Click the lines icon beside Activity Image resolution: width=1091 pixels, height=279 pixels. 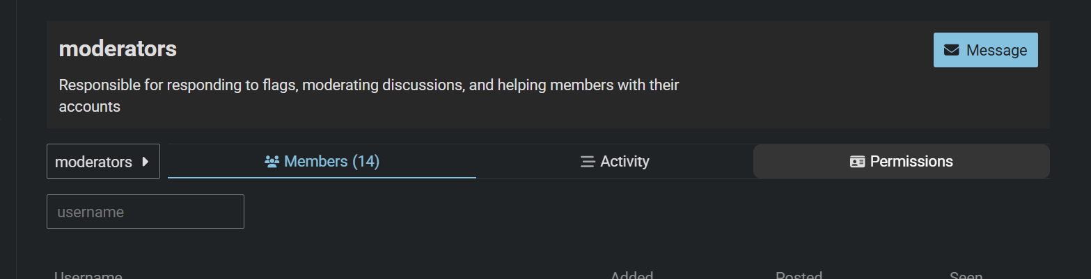point(587,162)
